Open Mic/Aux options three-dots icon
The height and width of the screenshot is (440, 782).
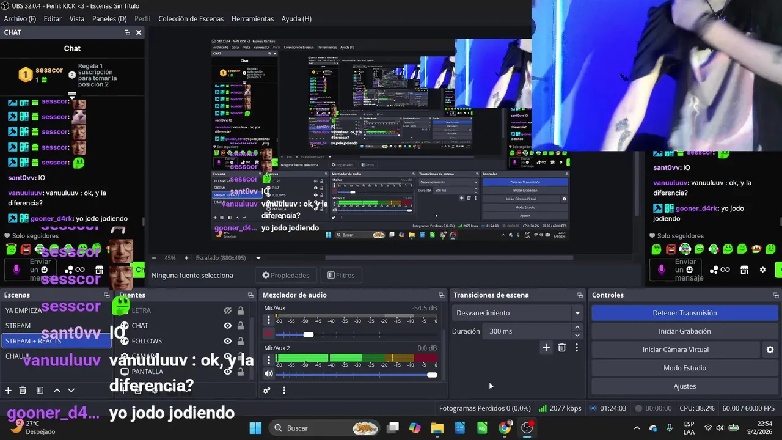pos(269,320)
